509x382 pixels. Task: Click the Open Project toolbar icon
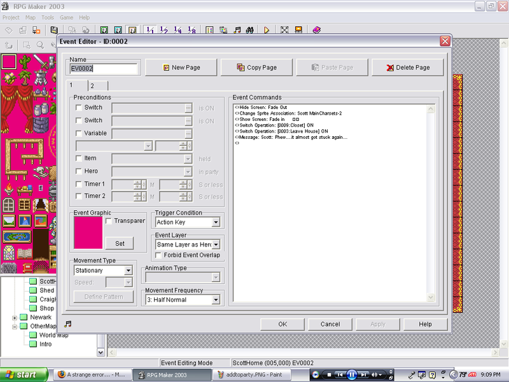[23, 30]
